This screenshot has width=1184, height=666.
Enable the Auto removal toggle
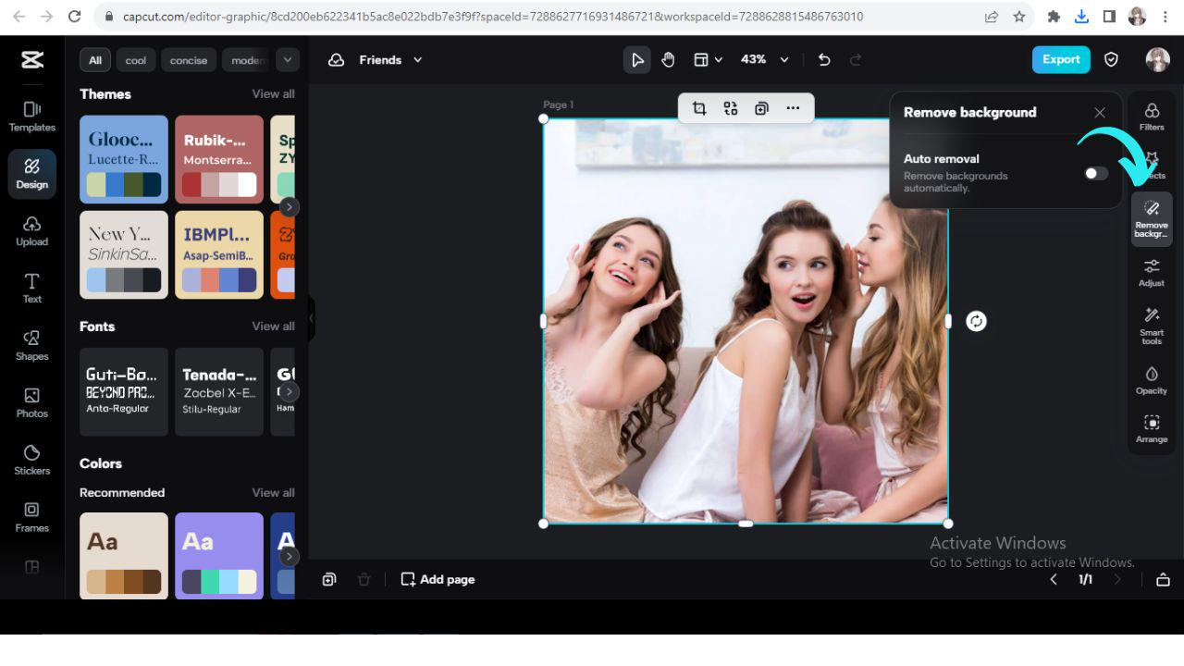1096,174
